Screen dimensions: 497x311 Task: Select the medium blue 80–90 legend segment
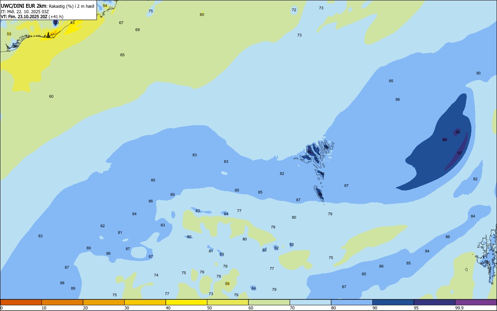click(352, 302)
